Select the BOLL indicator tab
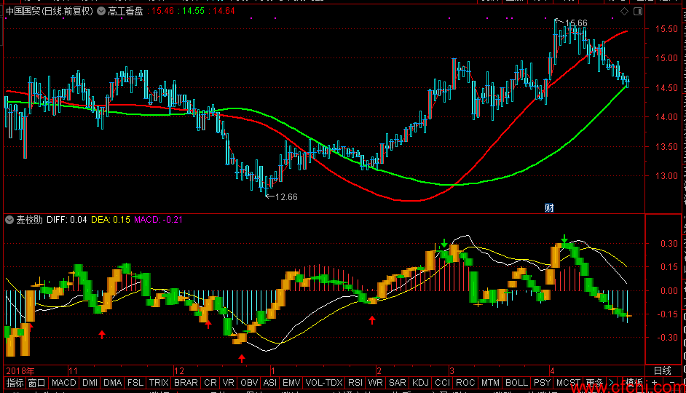Screen dimensions: 686x393 point(517,383)
